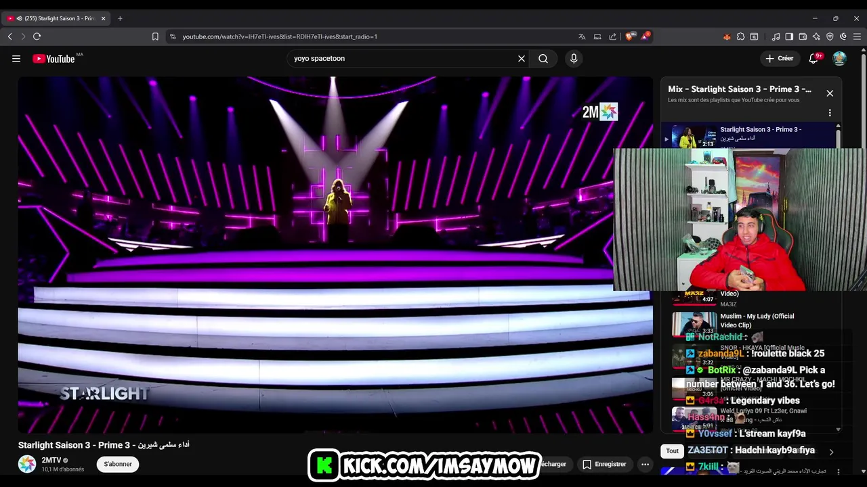Open account avatar menu

(839, 59)
